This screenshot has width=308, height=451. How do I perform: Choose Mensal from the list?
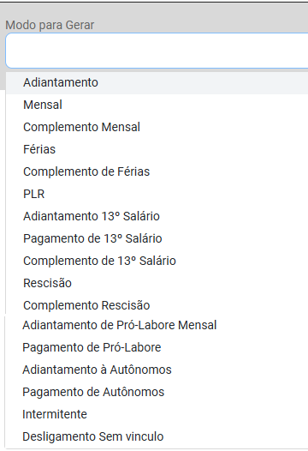157,105
